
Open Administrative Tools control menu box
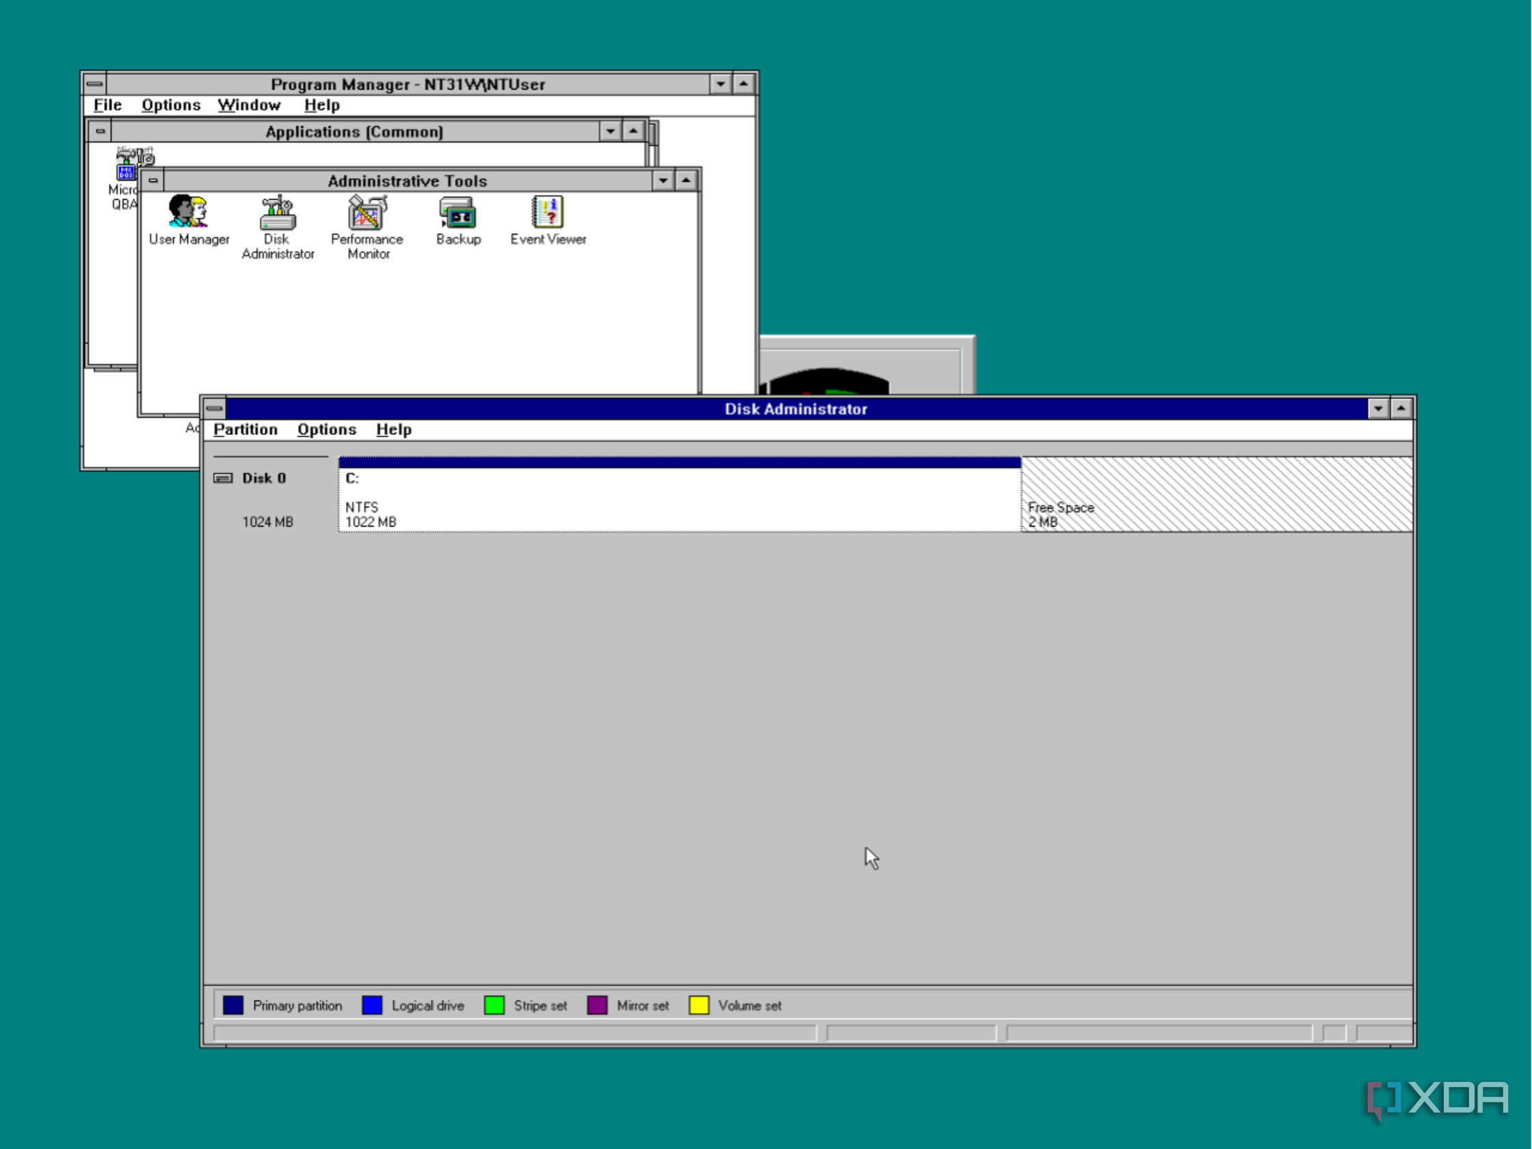(x=153, y=181)
